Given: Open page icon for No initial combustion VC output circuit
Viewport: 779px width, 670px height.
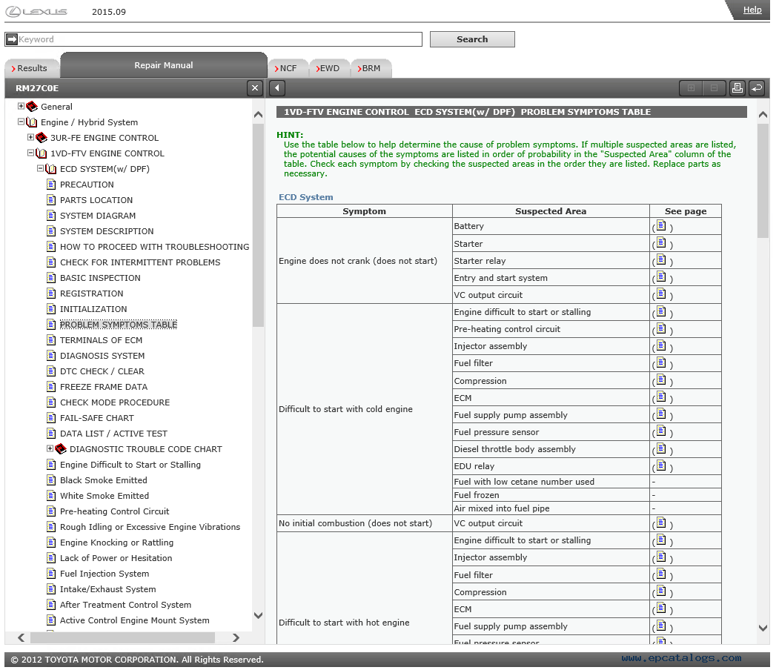Looking at the screenshot, I should pos(661,522).
